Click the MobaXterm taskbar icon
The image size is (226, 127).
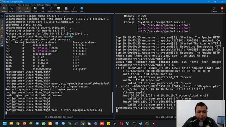(83, 123)
